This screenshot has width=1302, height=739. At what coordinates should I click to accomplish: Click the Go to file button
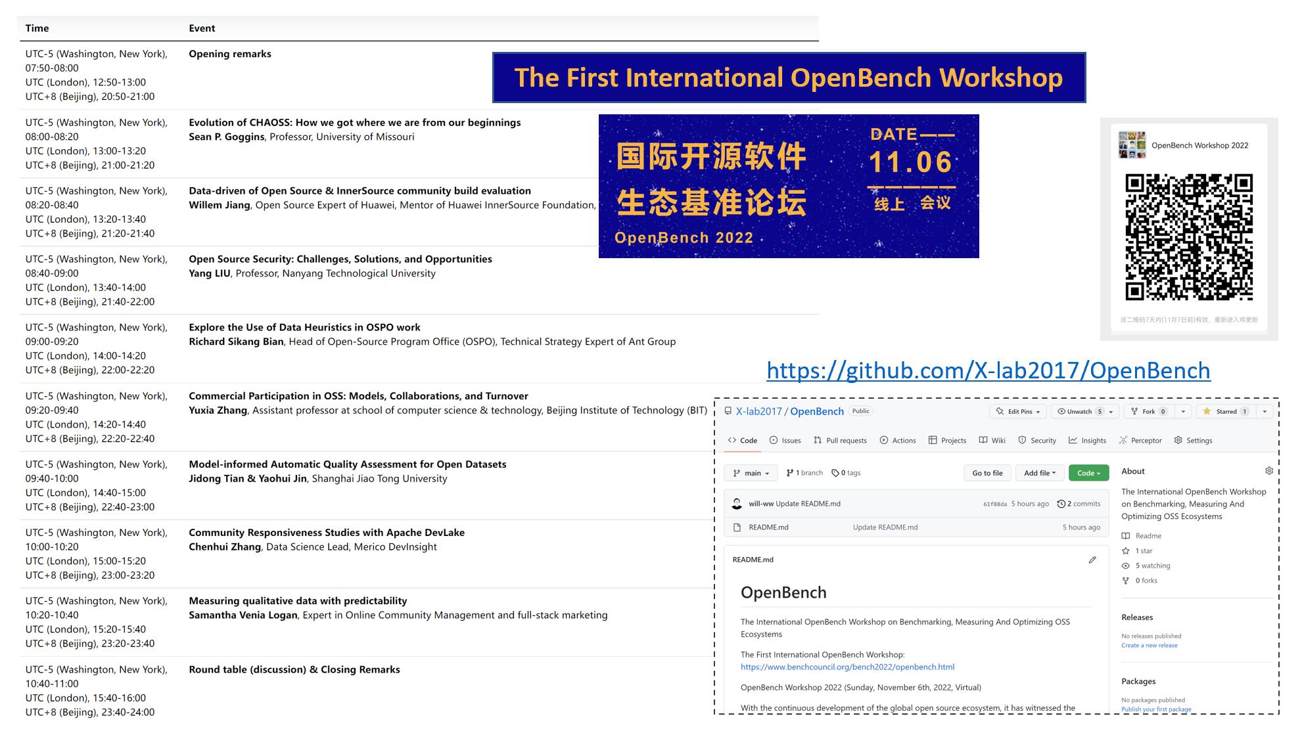click(987, 473)
